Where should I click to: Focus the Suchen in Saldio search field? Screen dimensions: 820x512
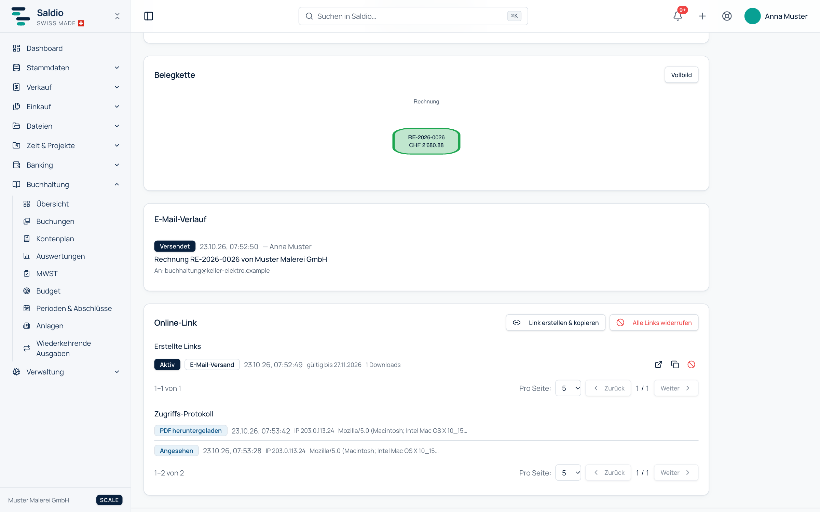coord(413,16)
